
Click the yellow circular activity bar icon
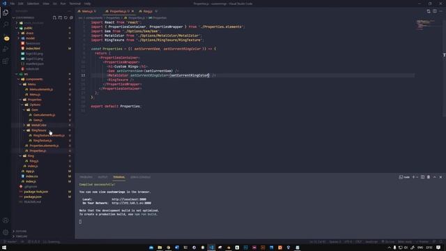pyautogui.click(x=6, y=38)
